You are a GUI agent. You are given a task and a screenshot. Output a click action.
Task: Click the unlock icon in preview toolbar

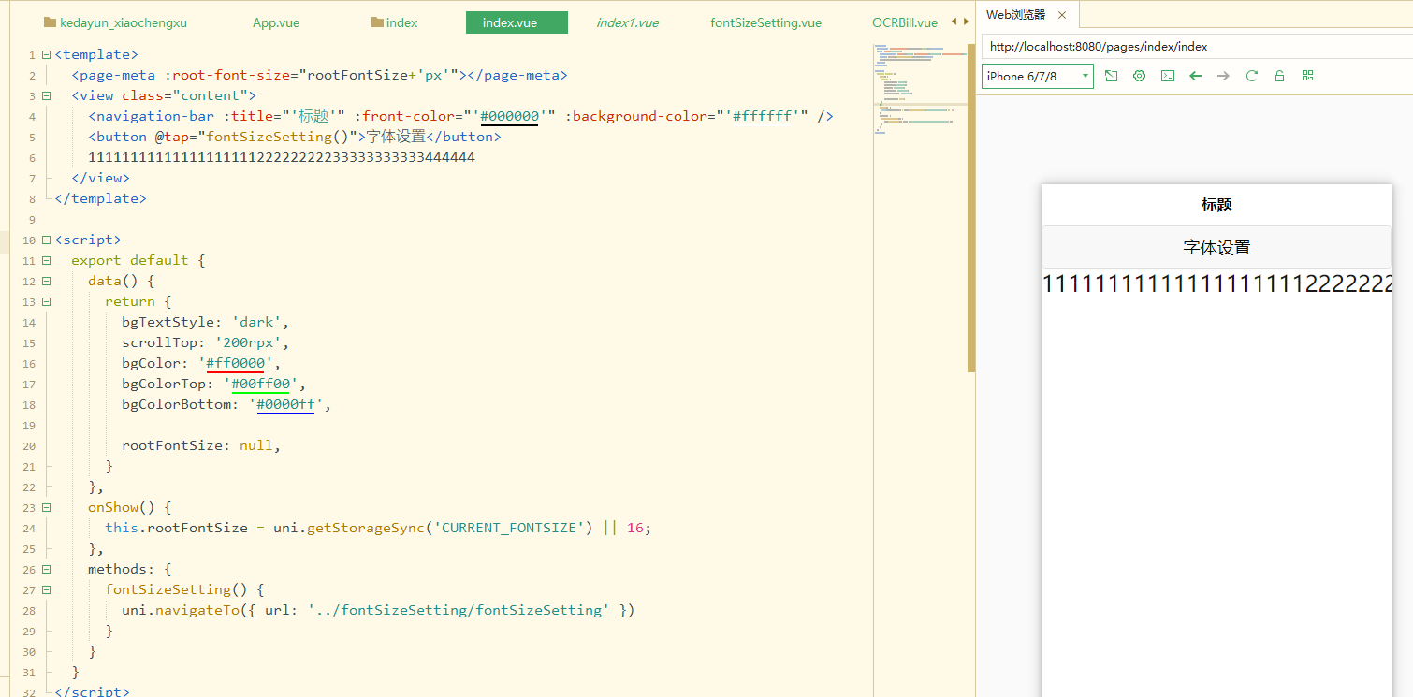(1279, 75)
